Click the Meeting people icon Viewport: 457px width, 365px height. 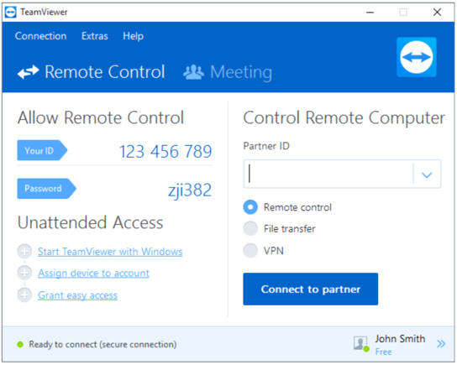(x=193, y=72)
